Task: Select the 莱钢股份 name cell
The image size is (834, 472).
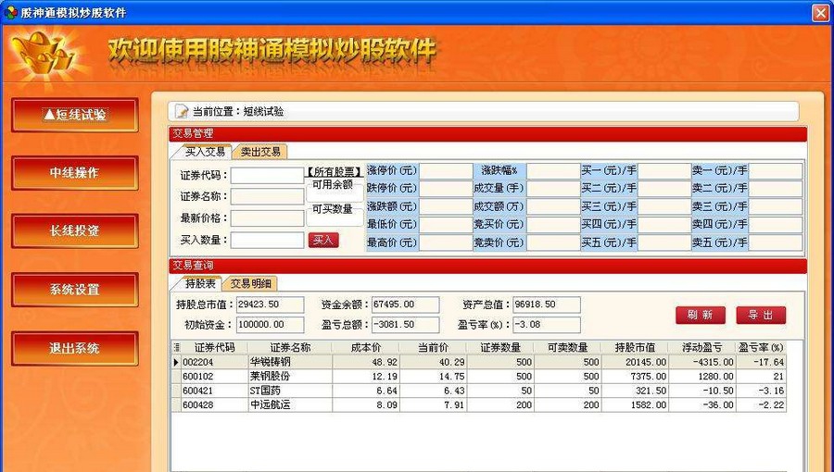Action: point(290,377)
